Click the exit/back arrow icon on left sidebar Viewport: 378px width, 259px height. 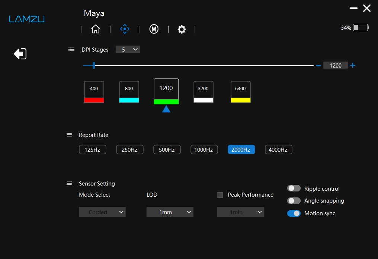(20, 54)
